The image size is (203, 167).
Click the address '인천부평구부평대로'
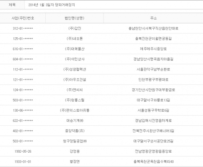click(x=153, y=80)
